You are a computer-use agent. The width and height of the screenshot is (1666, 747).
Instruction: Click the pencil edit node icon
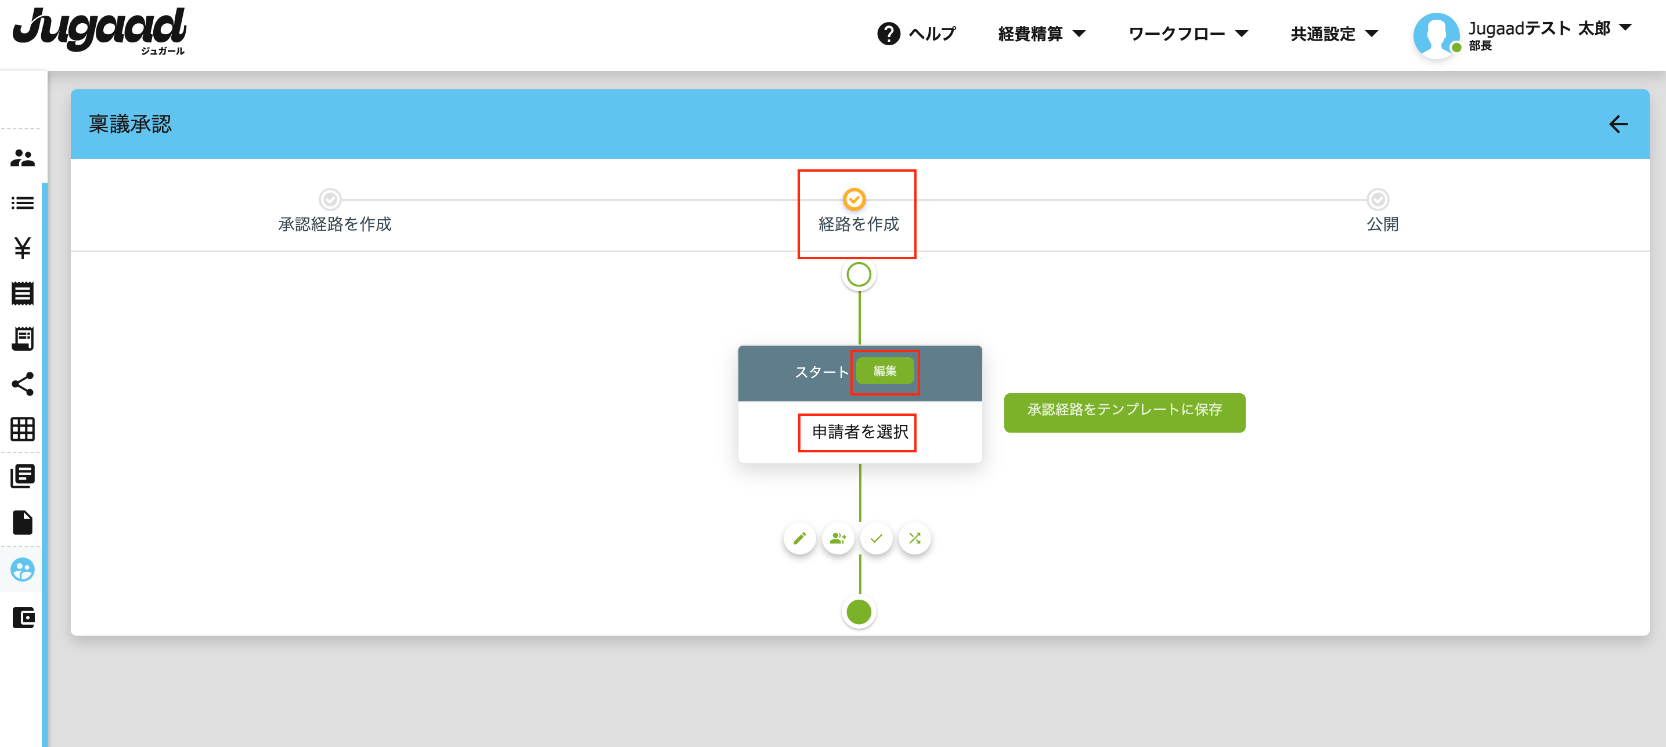(x=799, y=538)
